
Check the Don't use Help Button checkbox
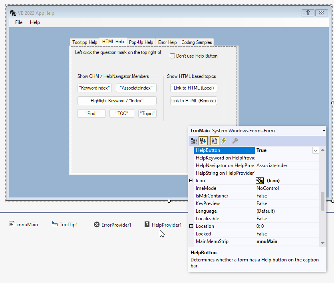tap(173, 56)
